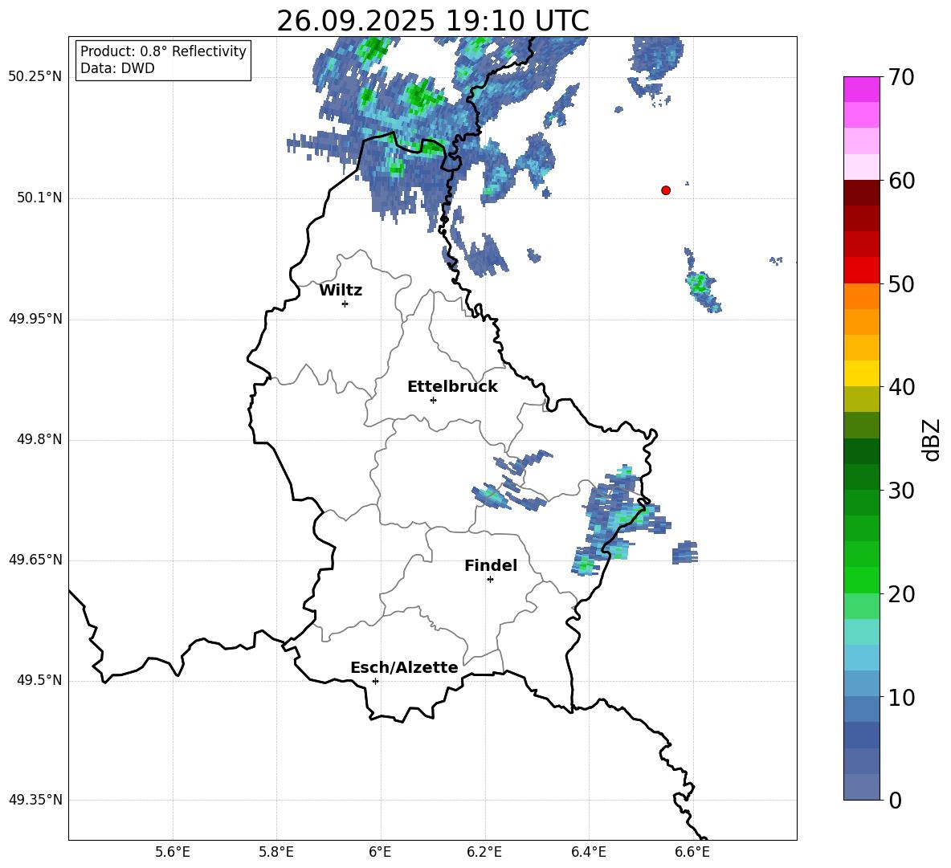This screenshot has width=951, height=868.
Task: Click the colorbar tick label 20
Action: coord(901,594)
